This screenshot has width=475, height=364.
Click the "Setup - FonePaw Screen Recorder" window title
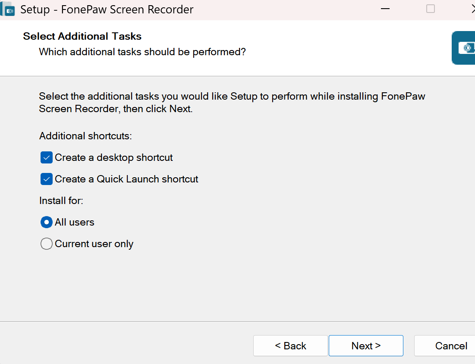click(107, 9)
